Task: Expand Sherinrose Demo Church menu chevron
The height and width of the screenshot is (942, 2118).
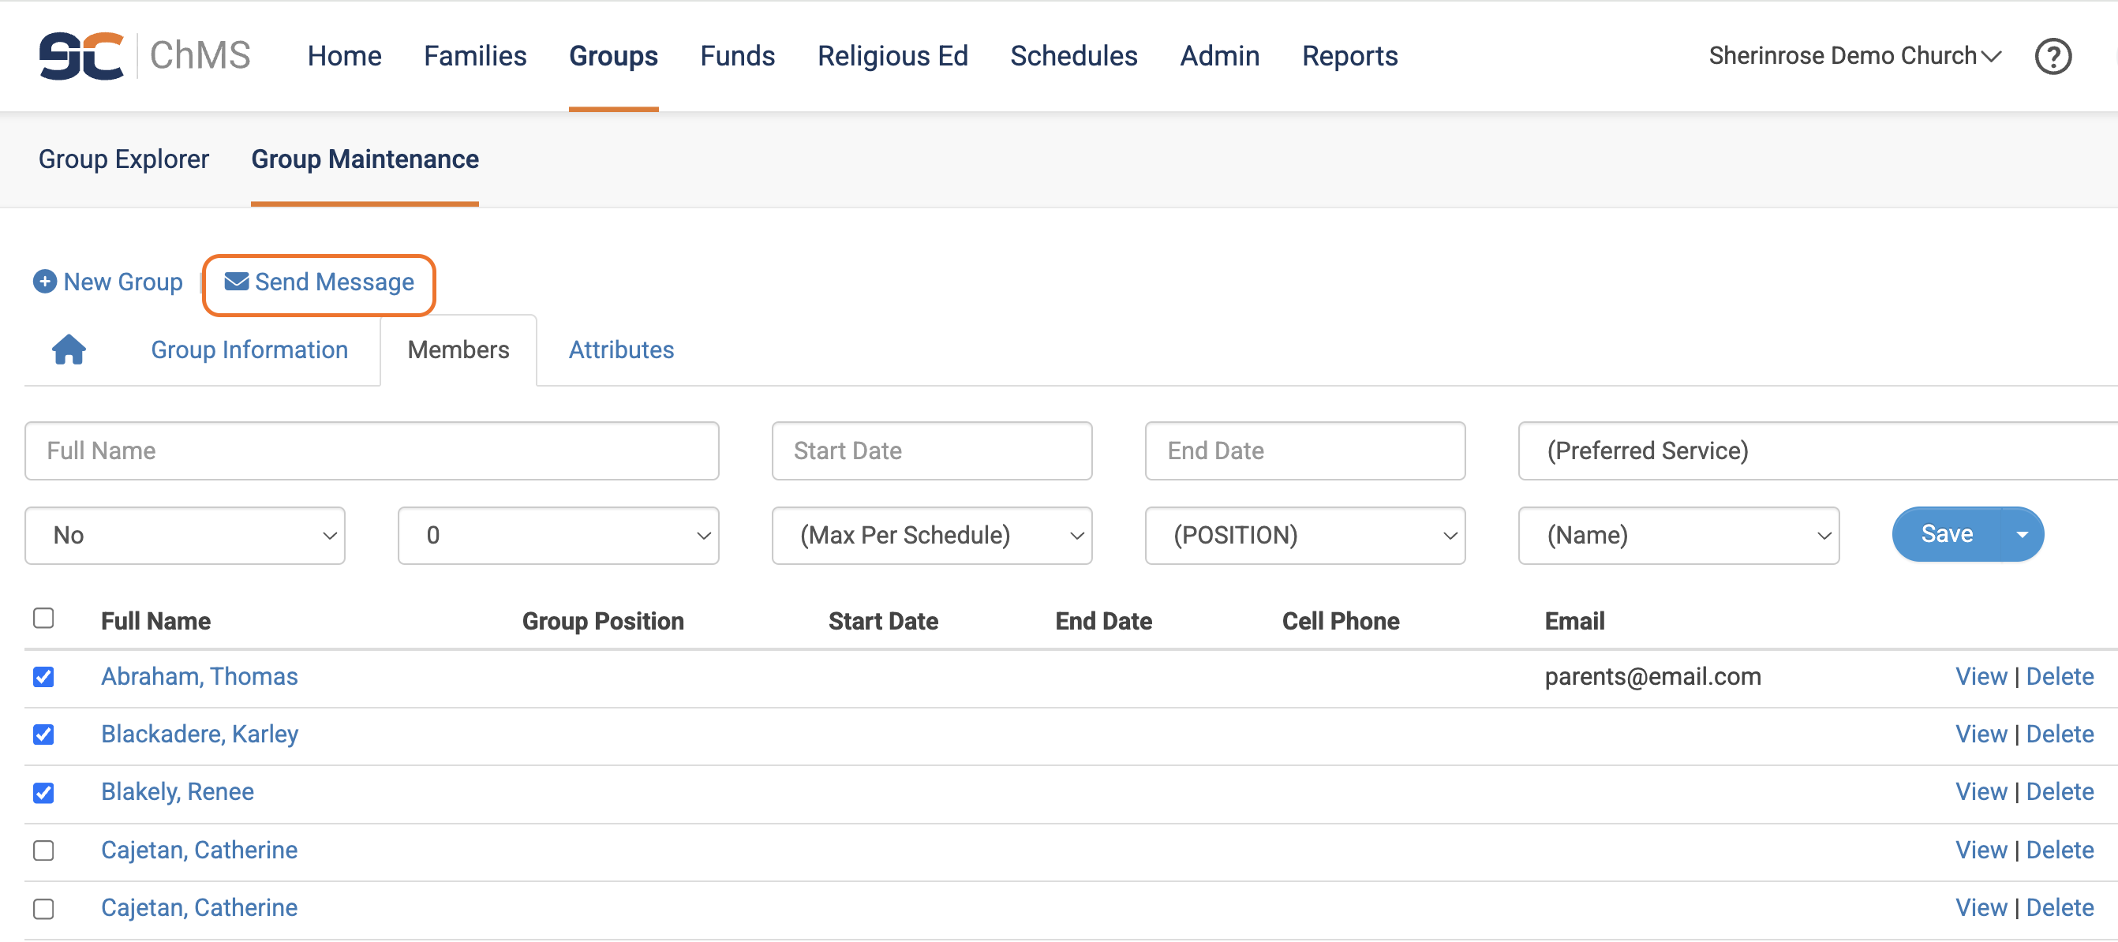Action: pos(1991,56)
